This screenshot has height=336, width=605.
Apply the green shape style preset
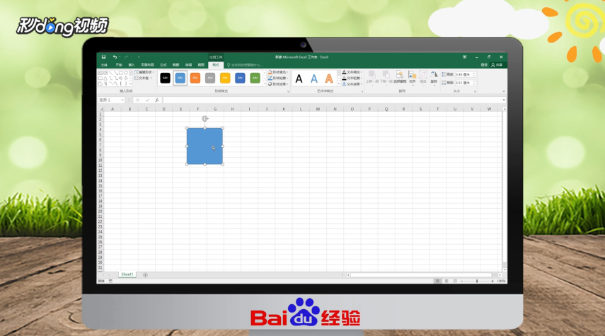coord(255,78)
